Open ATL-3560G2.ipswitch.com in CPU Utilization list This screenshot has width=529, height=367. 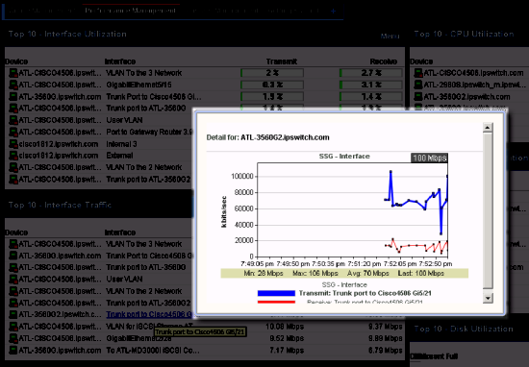click(466, 97)
